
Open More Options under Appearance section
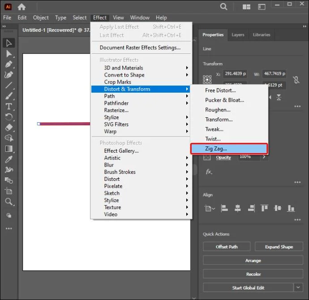click(297, 182)
